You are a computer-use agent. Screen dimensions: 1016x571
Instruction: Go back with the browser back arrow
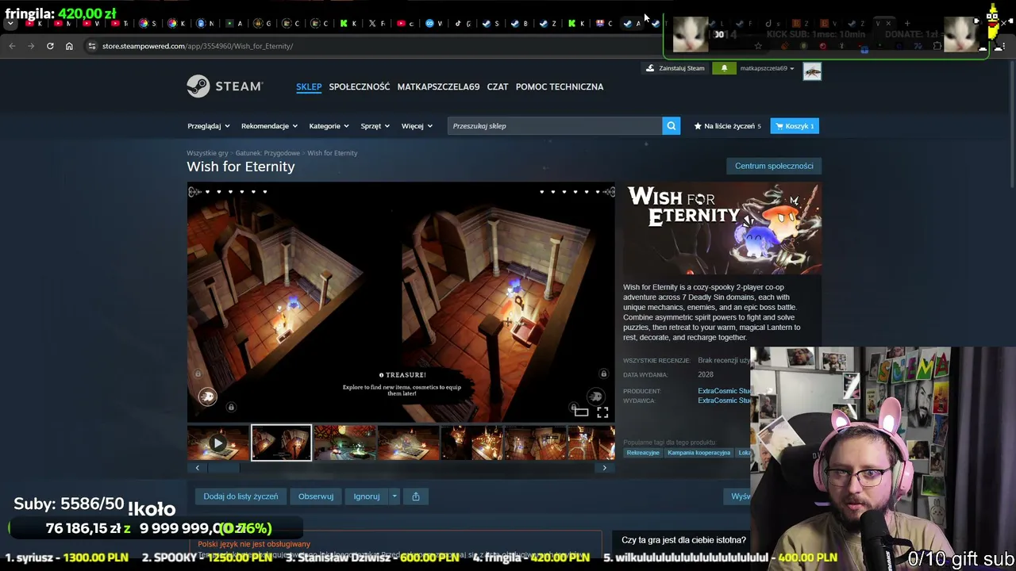tap(12, 46)
